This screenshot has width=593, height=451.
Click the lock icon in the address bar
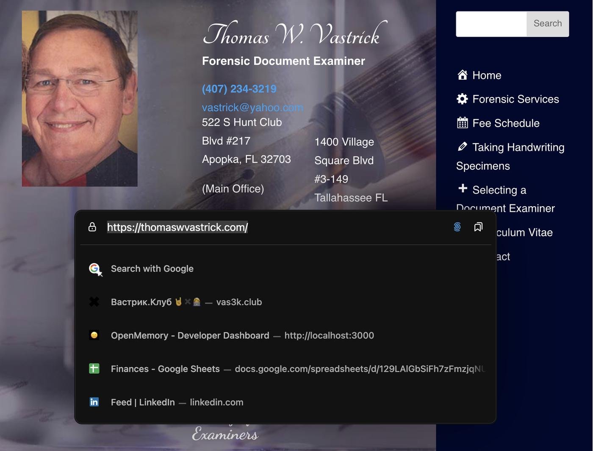(92, 227)
